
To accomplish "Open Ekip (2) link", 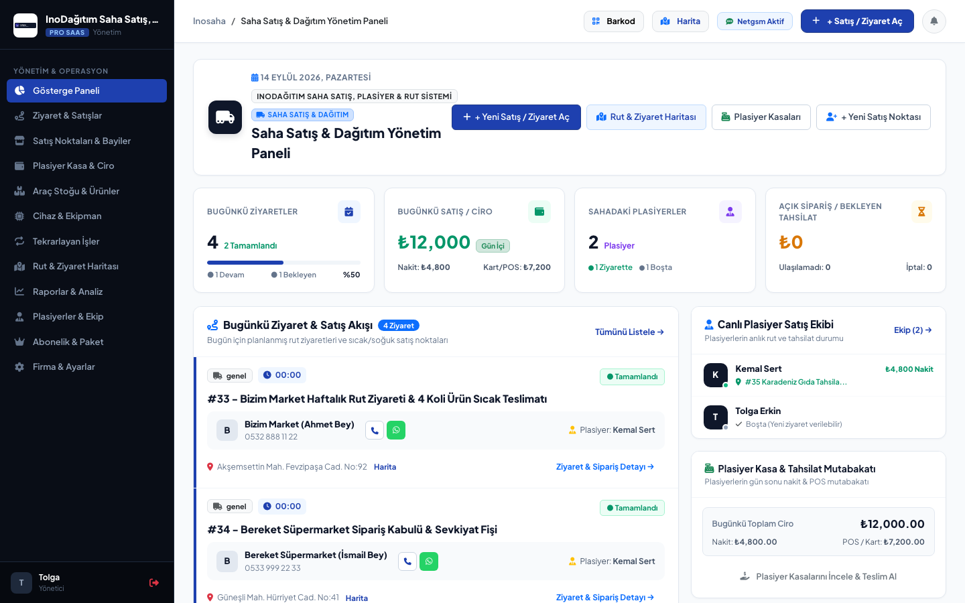I will tap(913, 330).
